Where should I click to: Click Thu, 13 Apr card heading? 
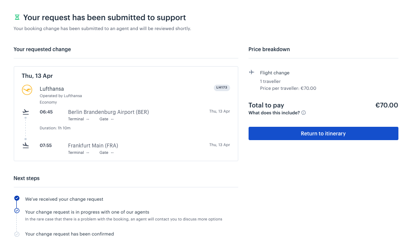click(x=37, y=76)
